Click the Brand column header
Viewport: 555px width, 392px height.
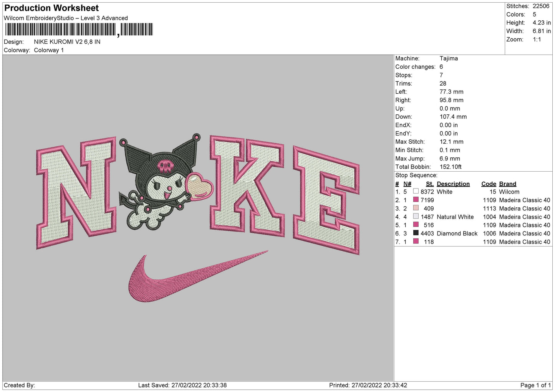tap(507, 184)
